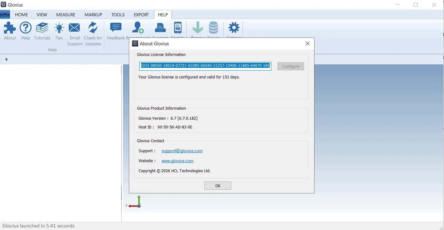Maximize the Glovius main window
The width and height of the screenshot is (444, 230).
416,5
